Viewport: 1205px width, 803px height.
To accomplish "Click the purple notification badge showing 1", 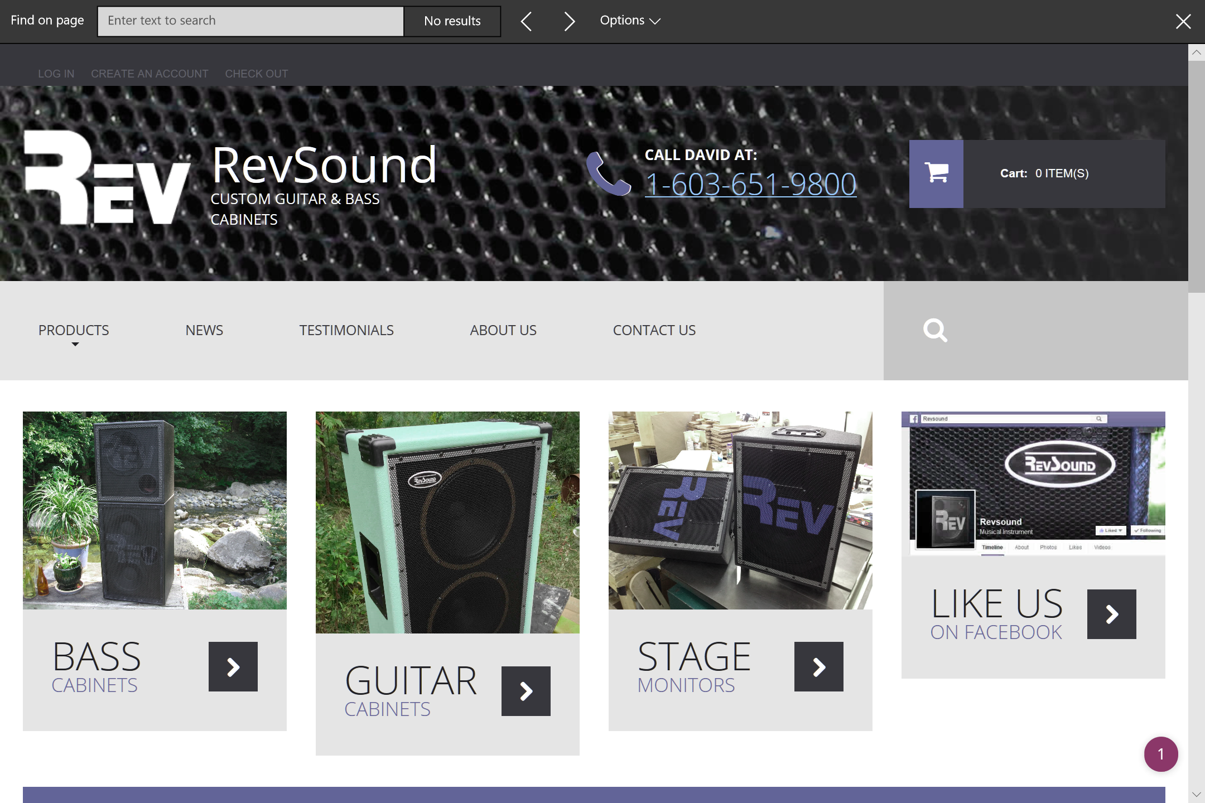I will point(1161,754).
